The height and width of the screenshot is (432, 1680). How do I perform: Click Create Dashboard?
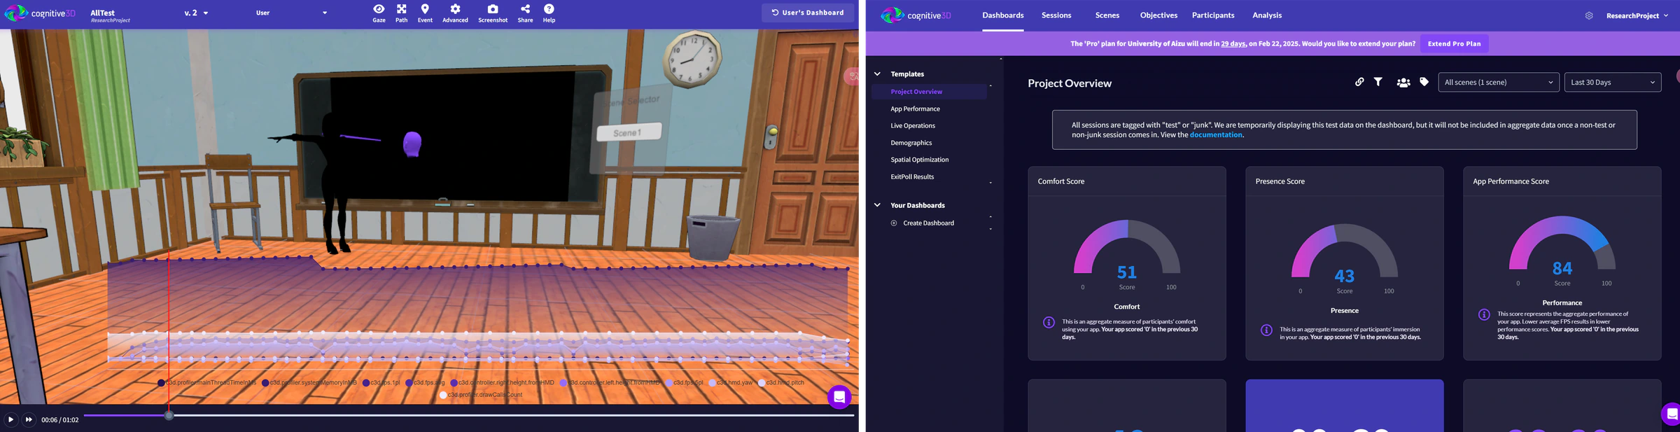click(x=928, y=223)
